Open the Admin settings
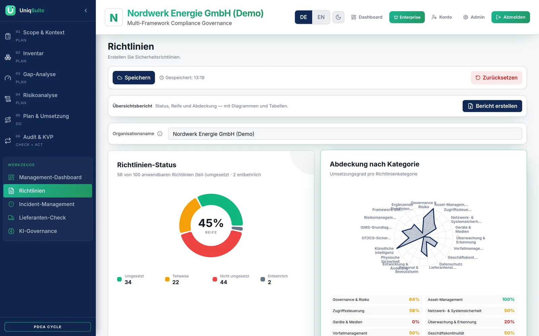Viewport: 539px width, 336px height. click(x=474, y=17)
